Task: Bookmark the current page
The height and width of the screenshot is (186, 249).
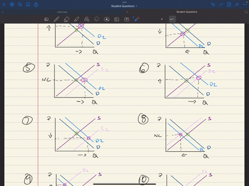Action: pos(28,5)
